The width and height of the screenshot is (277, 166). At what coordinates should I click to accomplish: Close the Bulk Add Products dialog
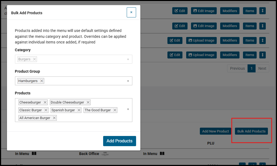[131, 12]
